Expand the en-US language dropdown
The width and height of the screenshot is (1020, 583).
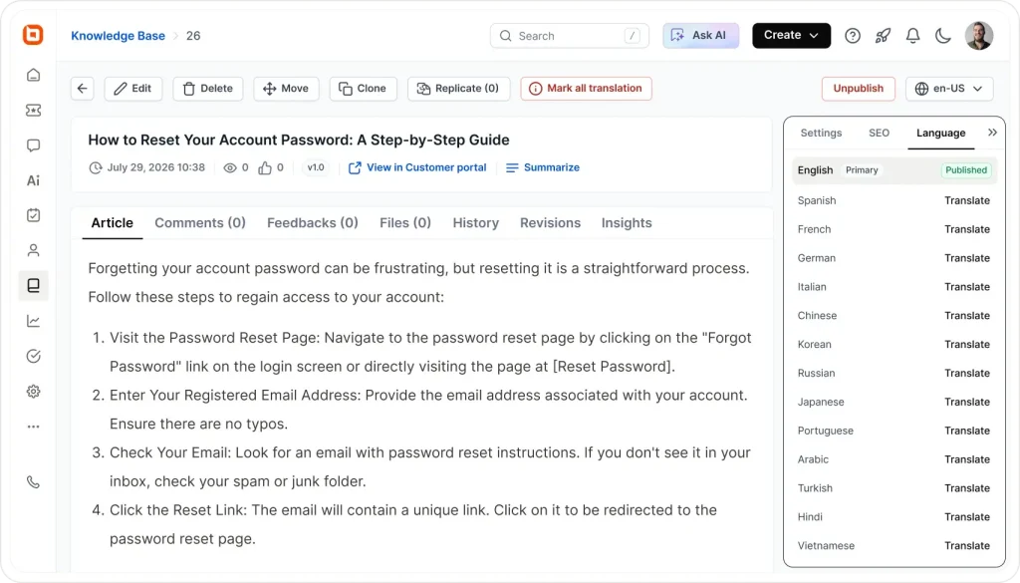point(949,89)
